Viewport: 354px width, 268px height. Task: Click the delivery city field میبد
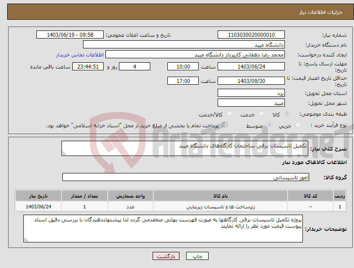(251, 103)
